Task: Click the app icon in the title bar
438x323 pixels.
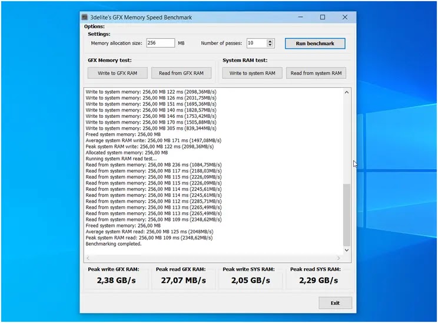Action: click(x=85, y=17)
